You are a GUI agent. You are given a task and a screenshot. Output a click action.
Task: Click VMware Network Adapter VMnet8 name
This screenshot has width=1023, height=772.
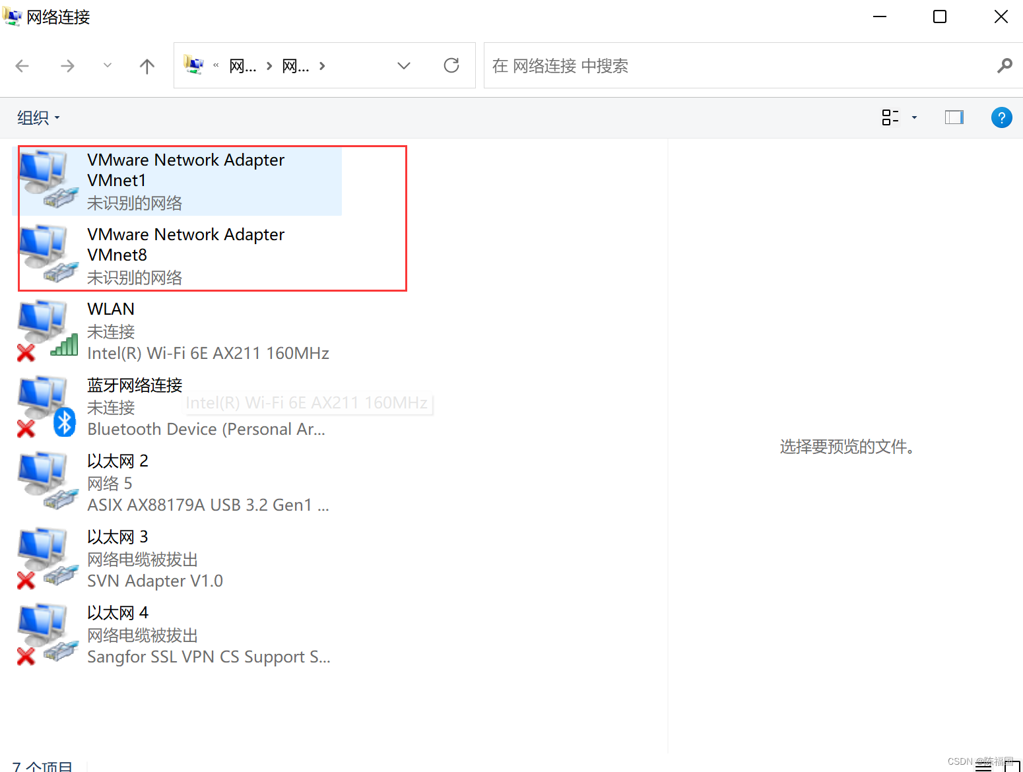(x=185, y=245)
